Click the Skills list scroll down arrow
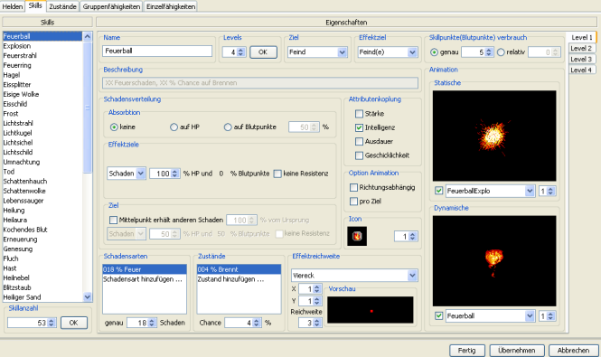601x357 pixels. (x=88, y=296)
